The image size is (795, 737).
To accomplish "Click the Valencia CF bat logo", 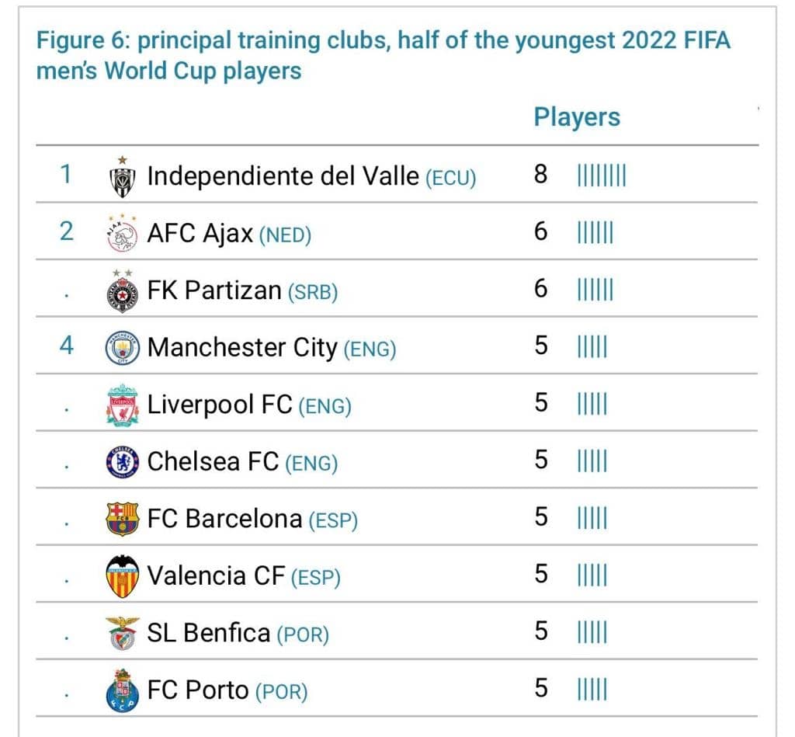I will 122,576.
